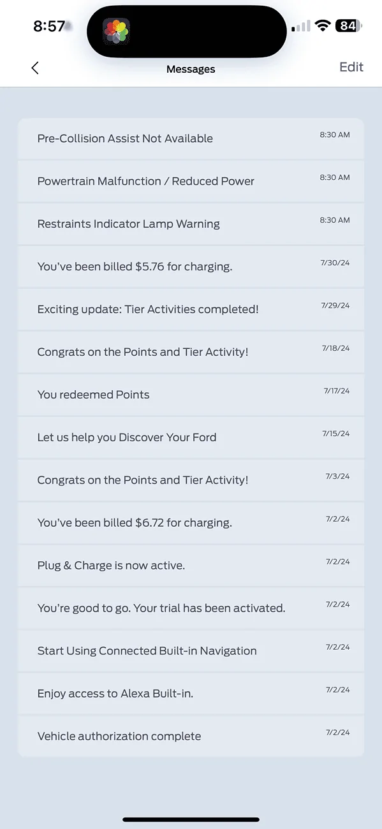This screenshot has height=829, width=382.
Task: Tap the Edit button
Action: pos(351,67)
